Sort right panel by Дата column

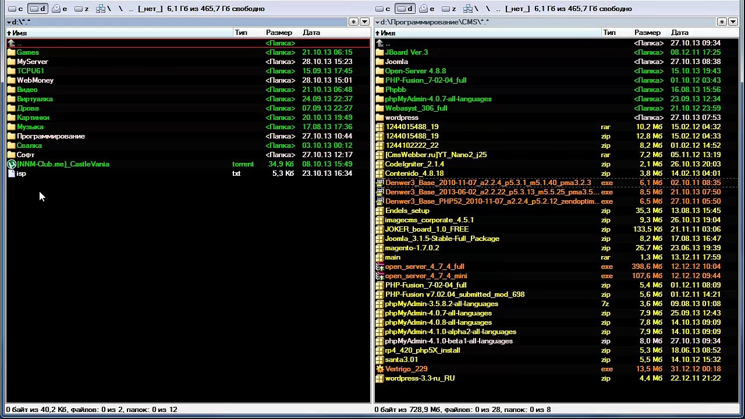tap(704, 33)
